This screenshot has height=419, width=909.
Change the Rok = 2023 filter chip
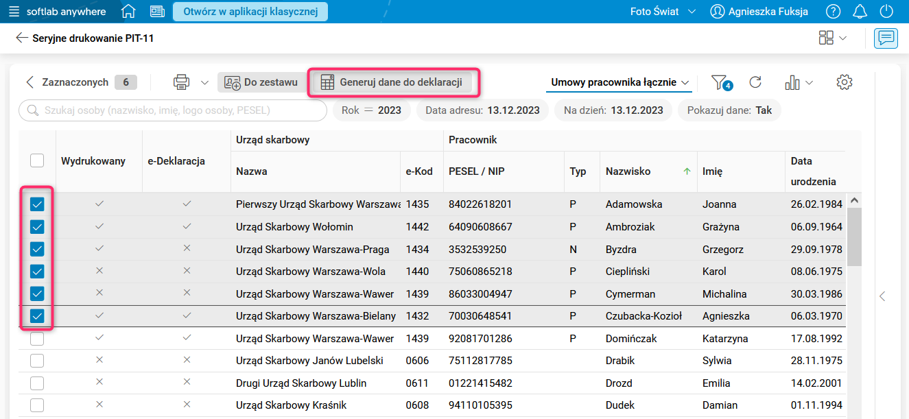pos(371,110)
